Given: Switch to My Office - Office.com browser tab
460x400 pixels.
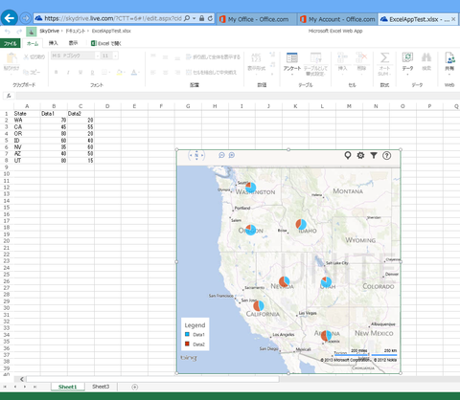Looking at the screenshot, I should pos(258,19).
